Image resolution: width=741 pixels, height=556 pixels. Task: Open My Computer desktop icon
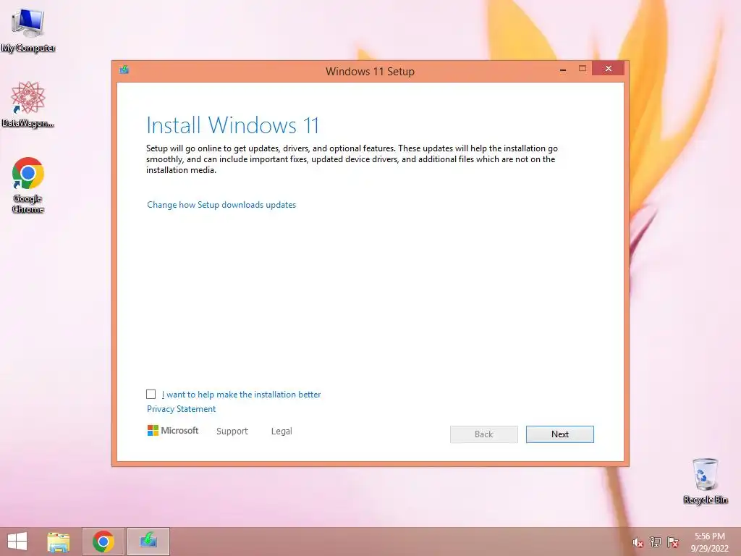point(28,30)
